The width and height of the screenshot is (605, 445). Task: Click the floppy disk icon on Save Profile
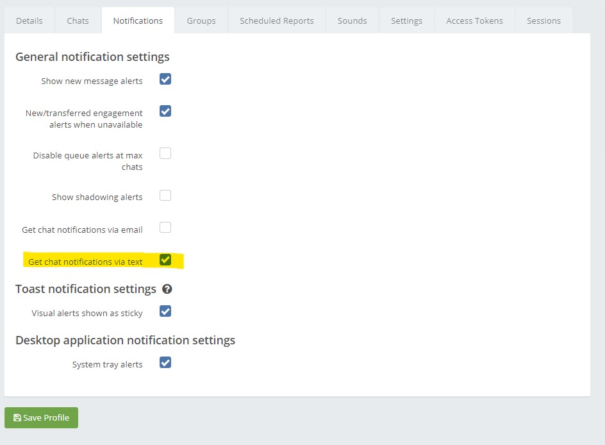17,417
